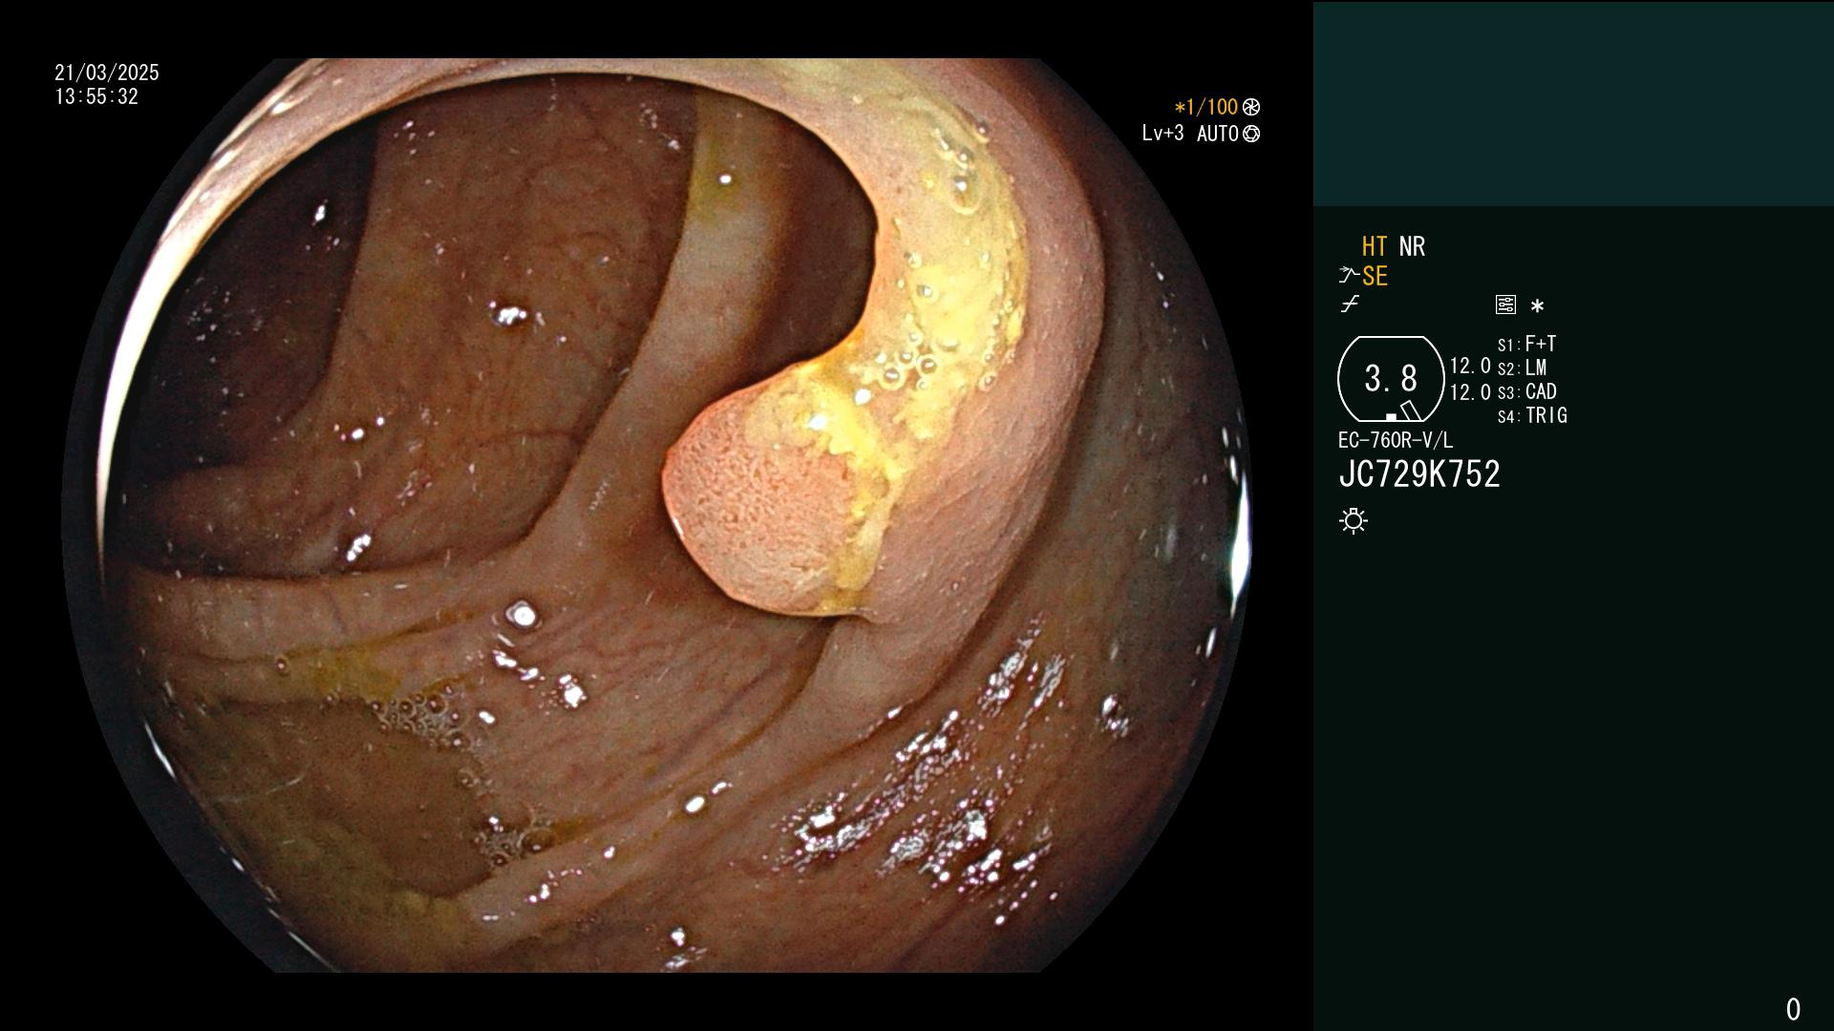Click the shutter speed *1/100 text
1834x1031 pixels.
[x=1205, y=107]
